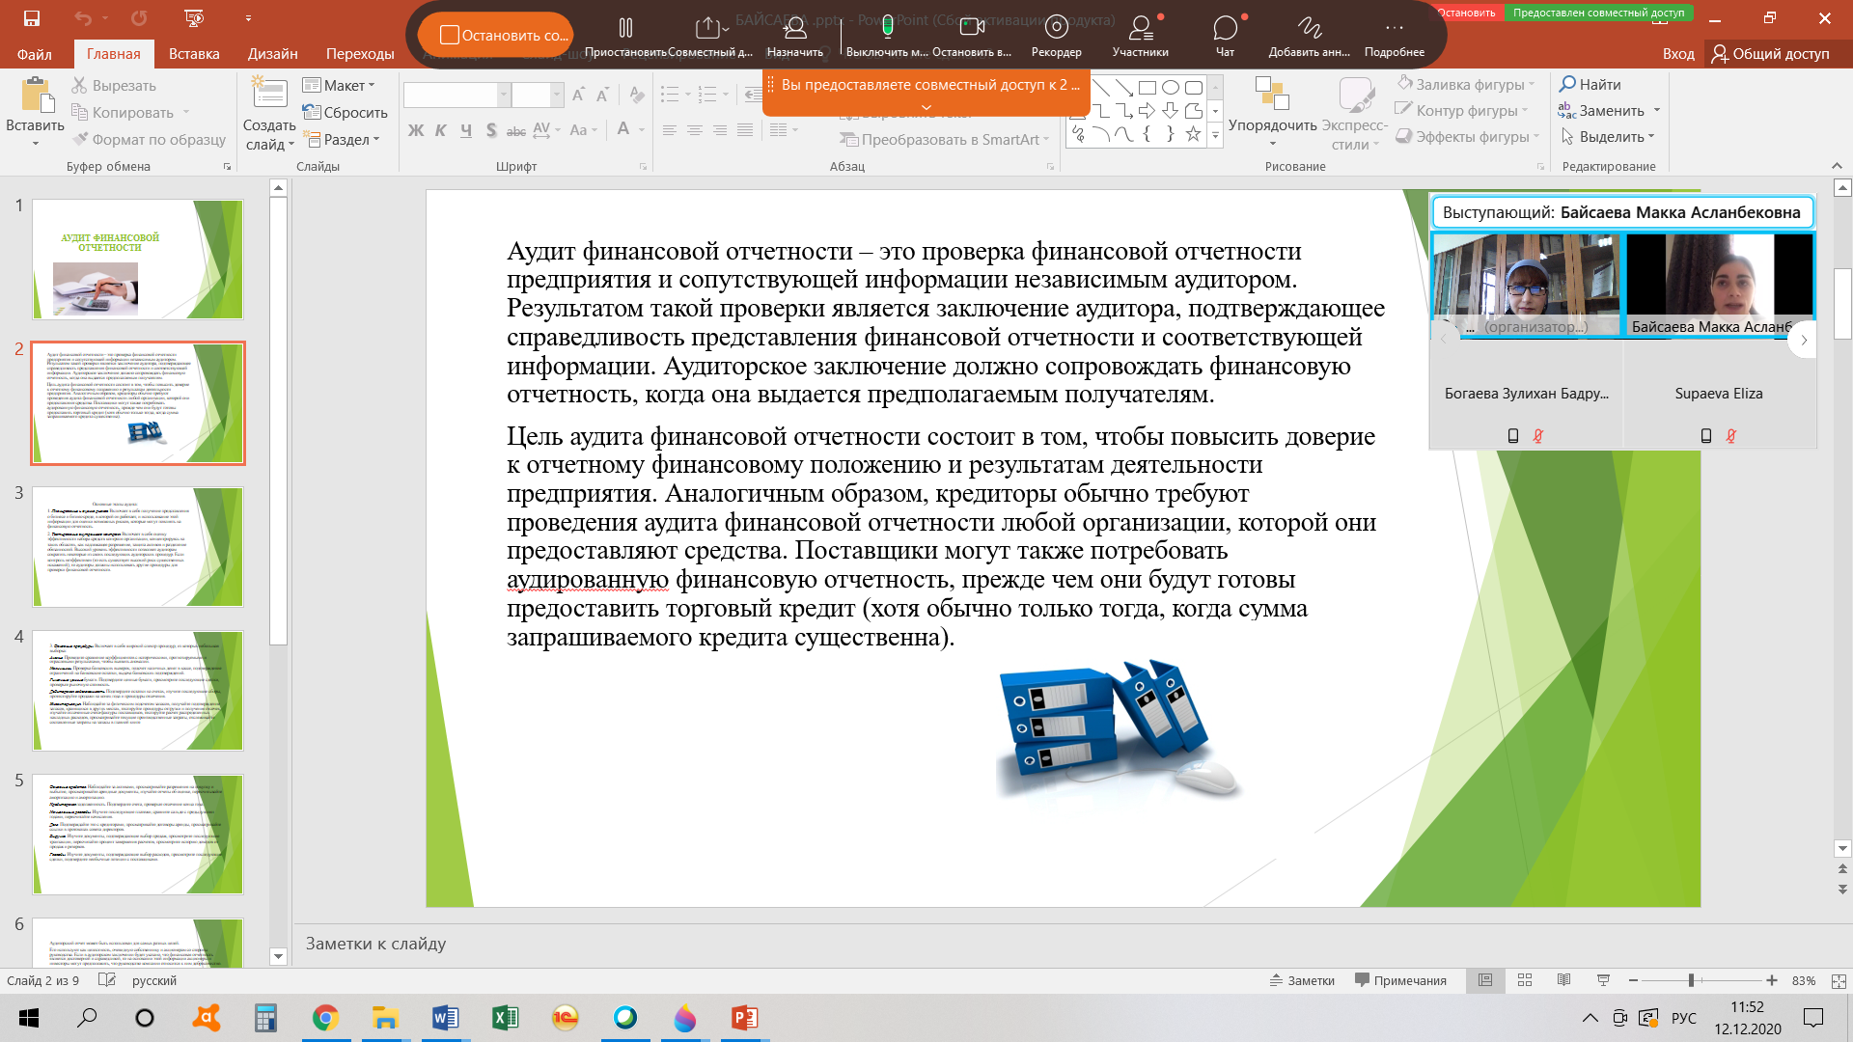Click the Find magnifier button
This screenshot has width=1853, height=1042.
coord(1590,84)
